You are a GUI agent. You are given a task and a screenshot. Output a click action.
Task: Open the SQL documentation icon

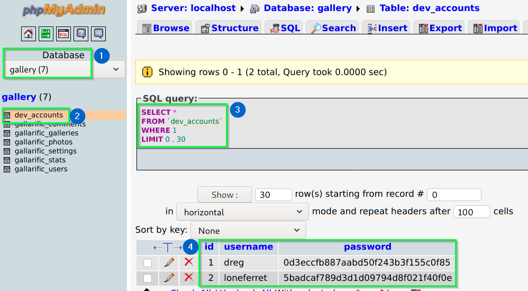98,34
